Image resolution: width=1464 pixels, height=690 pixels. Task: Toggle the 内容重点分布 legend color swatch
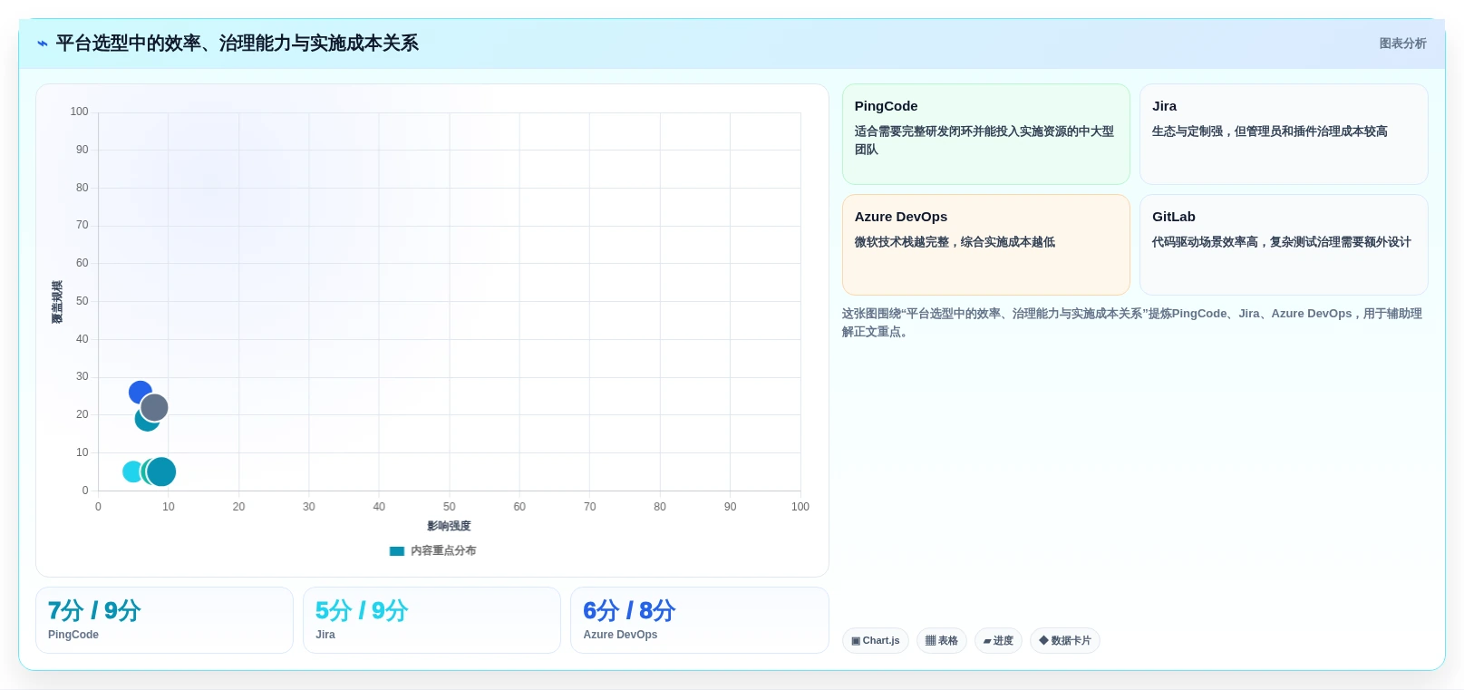point(397,550)
